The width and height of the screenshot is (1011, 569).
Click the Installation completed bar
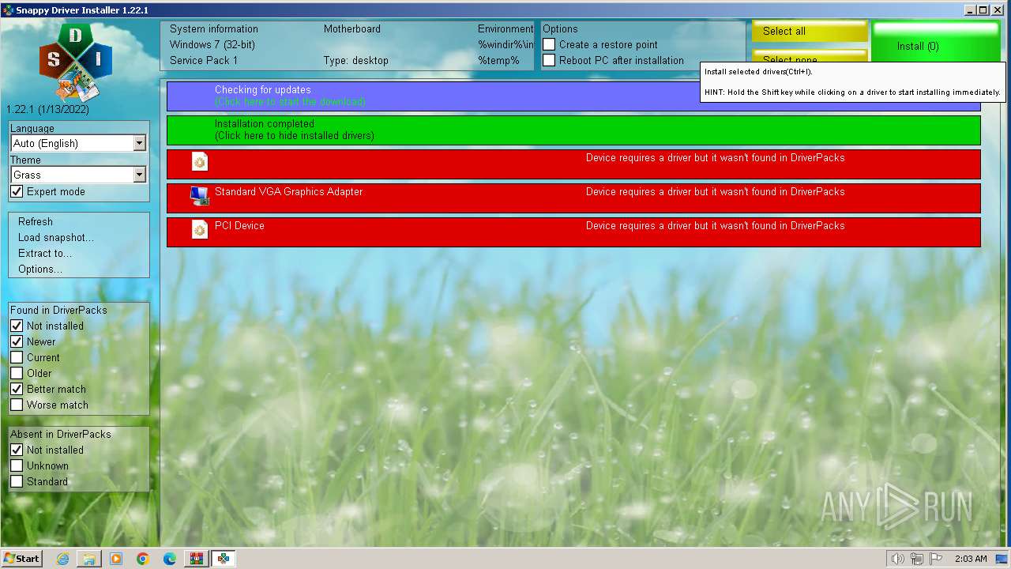click(573, 130)
